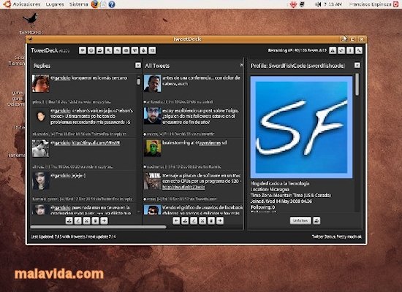Viewport: 402px width, 292px height.
Task: Close the SwordFishCode profile column
Action: tap(357, 65)
